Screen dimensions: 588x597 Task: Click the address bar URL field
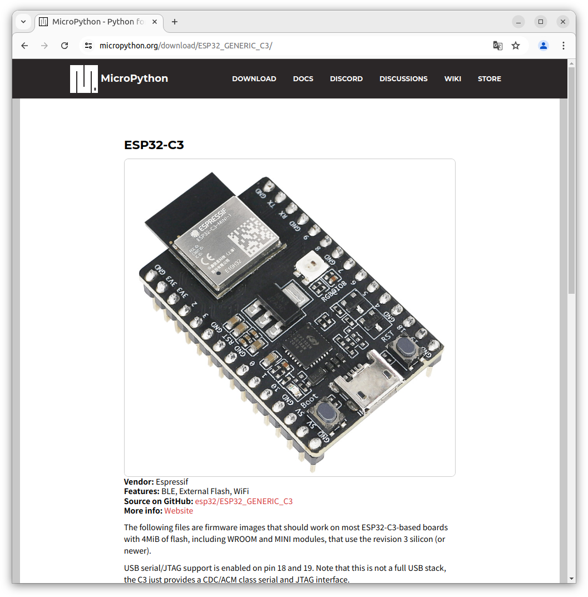tap(223, 46)
